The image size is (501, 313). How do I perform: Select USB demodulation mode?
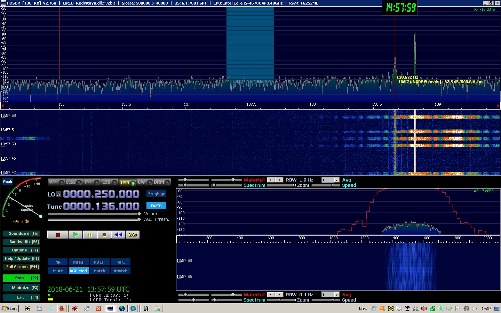pyautogui.click(x=127, y=183)
